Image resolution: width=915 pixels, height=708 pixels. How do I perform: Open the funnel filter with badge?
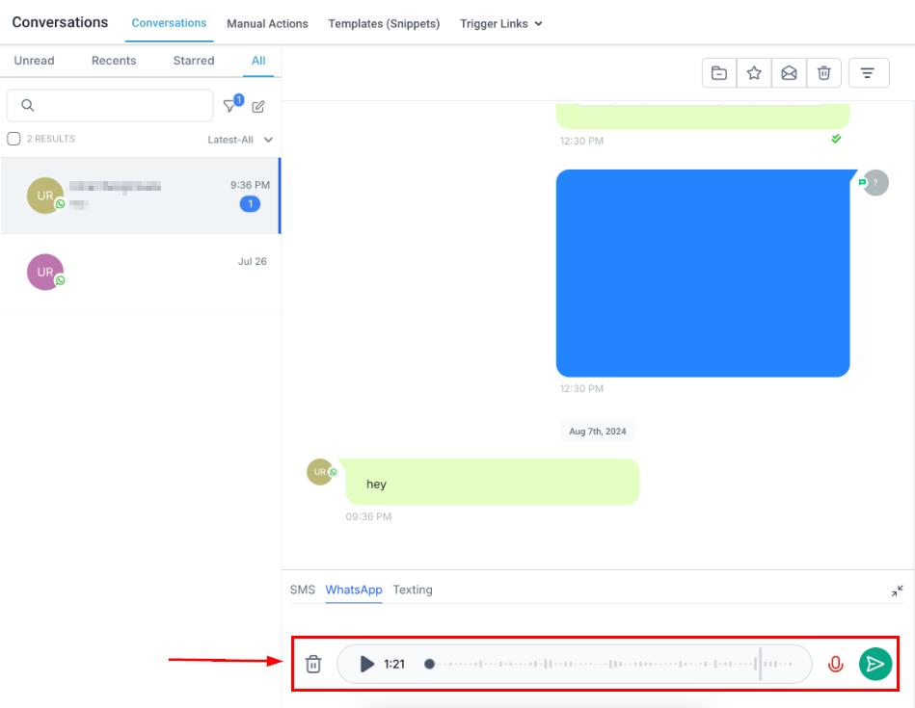(230, 106)
